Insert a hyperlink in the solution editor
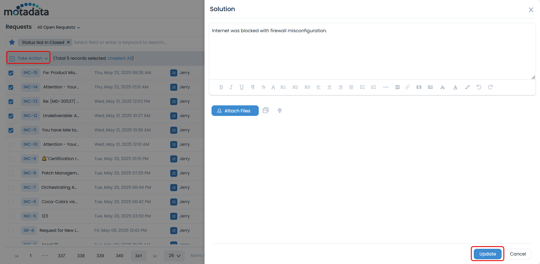Screen dimensions: 540x264 point(407,87)
